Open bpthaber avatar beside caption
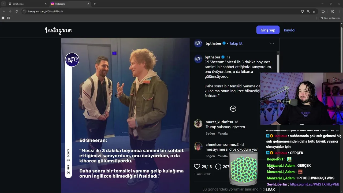This screenshot has width=343, height=193. tap(198, 59)
